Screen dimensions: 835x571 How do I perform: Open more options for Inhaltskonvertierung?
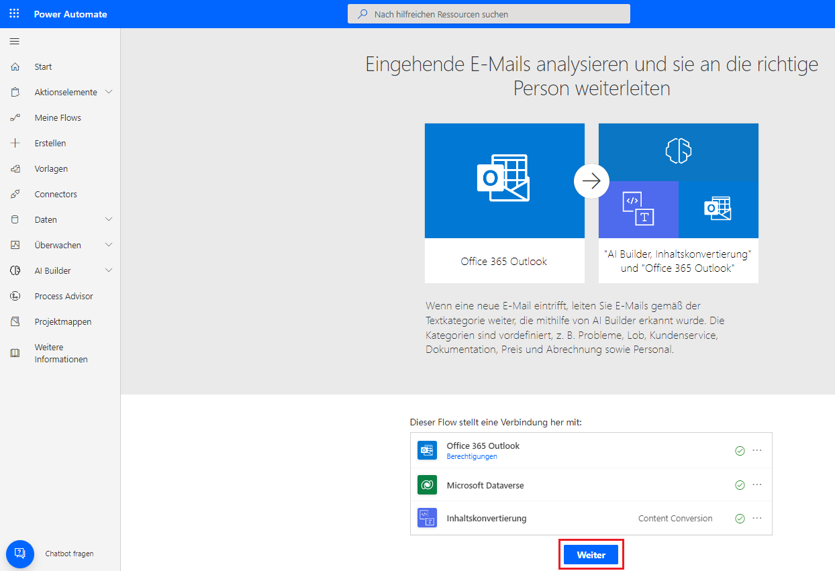pos(757,517)
